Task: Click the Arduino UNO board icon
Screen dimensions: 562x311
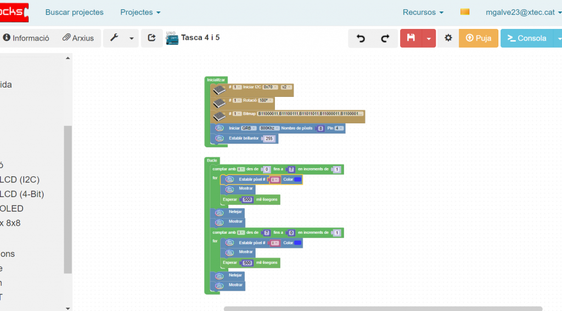Action: coord(172,38)
